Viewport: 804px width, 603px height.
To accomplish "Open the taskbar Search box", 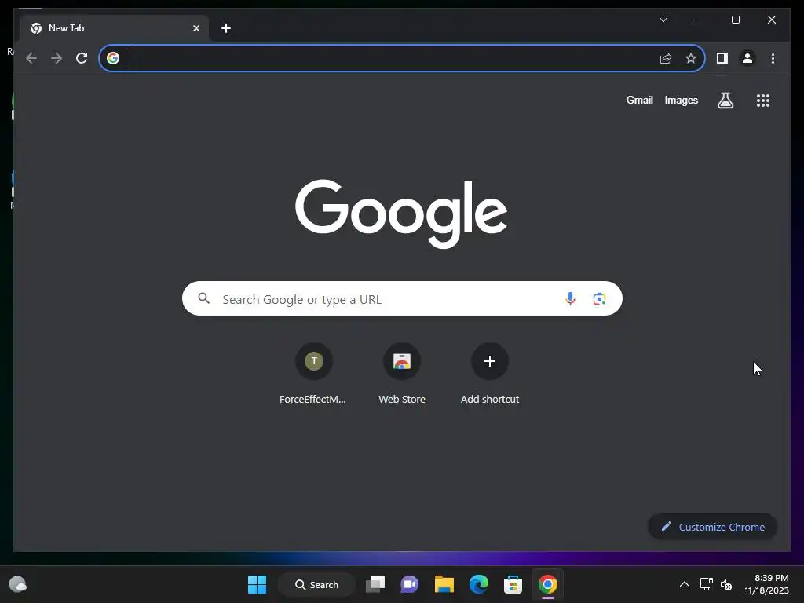I will point(317,584).
